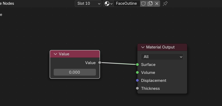Collapse the Material Output node chevron
The height and width of the screenshot is (106, 222).
click(x=143, y=47)
